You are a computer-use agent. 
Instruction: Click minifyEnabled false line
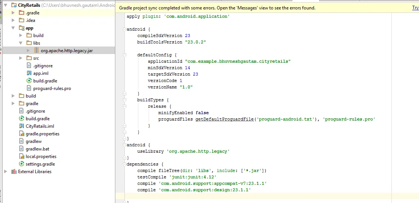click(183, 113)
